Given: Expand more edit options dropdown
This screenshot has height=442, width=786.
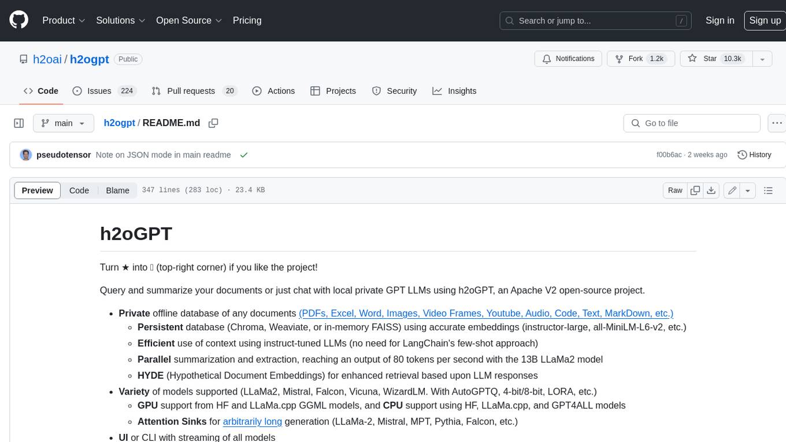Looking at the screenshot, I should pos(748,190).
